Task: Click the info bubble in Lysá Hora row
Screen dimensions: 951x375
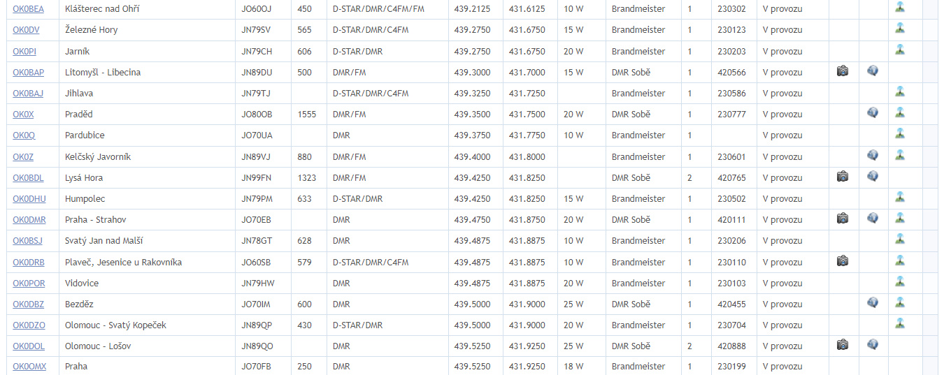Action: pos(873,177)
